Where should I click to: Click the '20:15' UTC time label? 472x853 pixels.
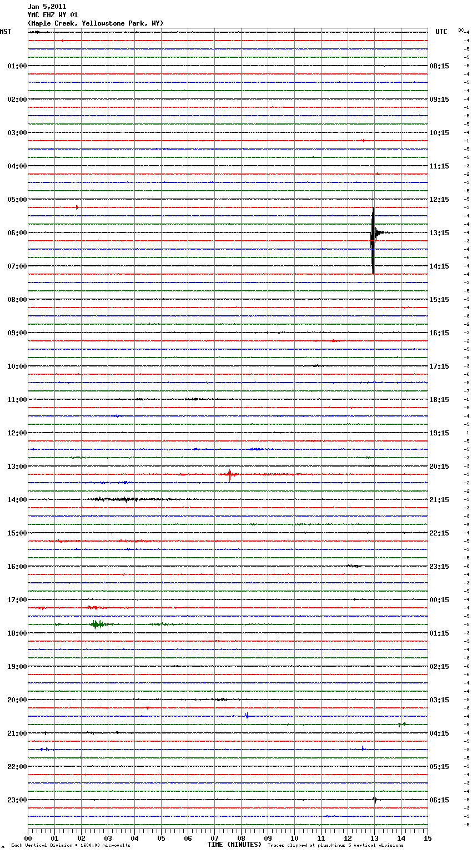(439, 467)
